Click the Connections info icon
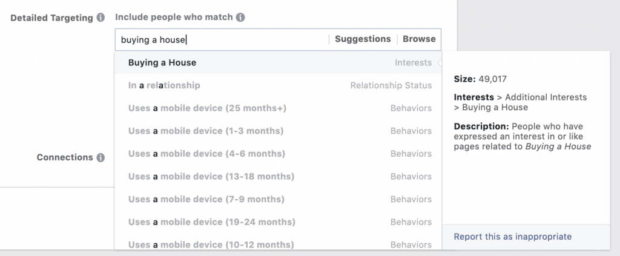Screen dimensions: 620x256 [101, 157]
